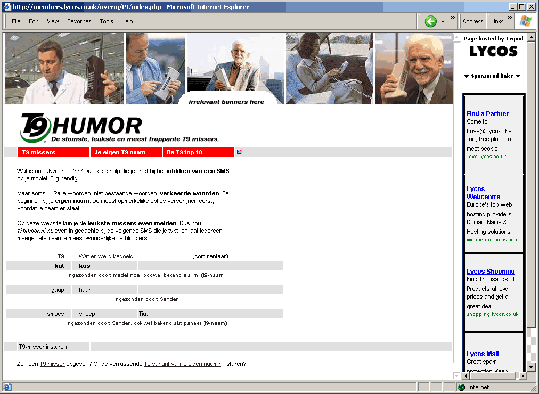Click the shopping.lycos.co.uk green URL
Image resolution: width=539 pixels, height=394 pixels.
pyautogui.click(x=492, y=314)
